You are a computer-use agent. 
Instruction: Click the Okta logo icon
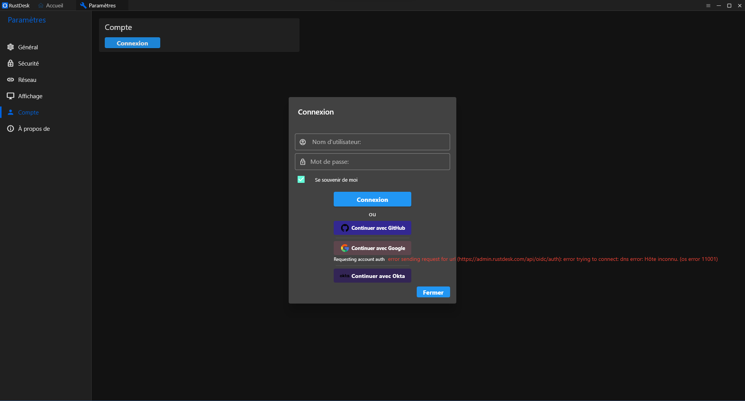click(345, 276)
